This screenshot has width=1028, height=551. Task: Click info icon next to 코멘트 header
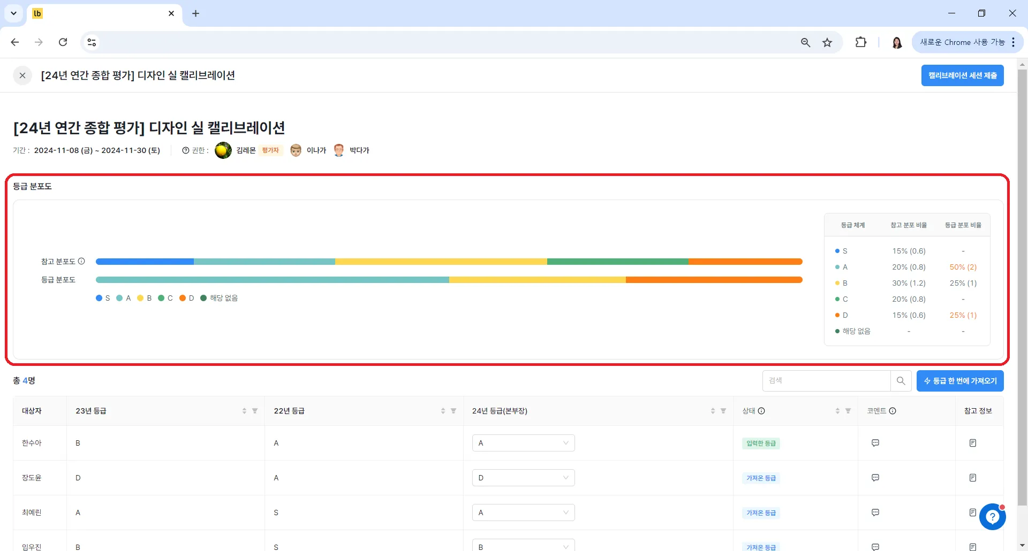pyautogui.click(x=893, y=411)
